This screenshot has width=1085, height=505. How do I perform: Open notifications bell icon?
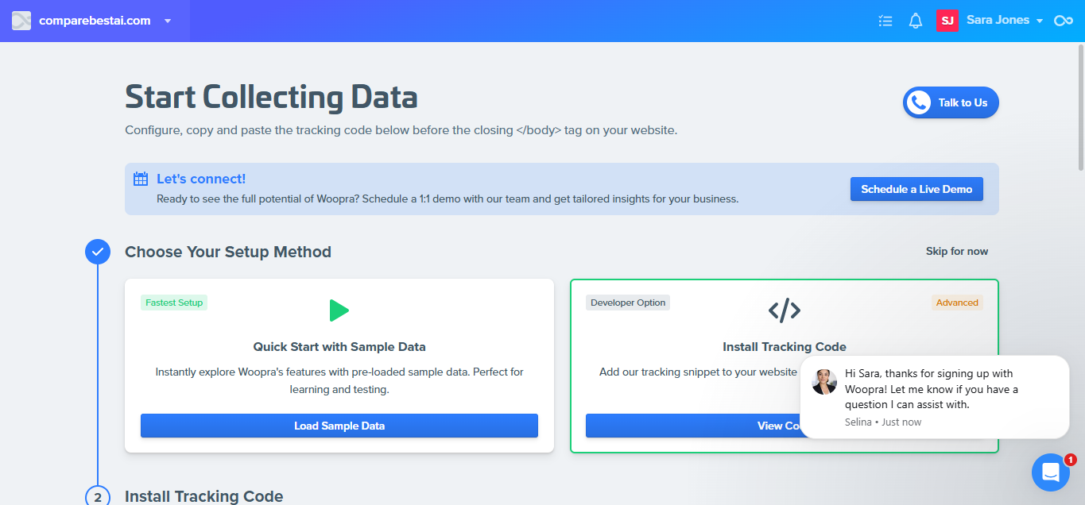tap(916, 21)
